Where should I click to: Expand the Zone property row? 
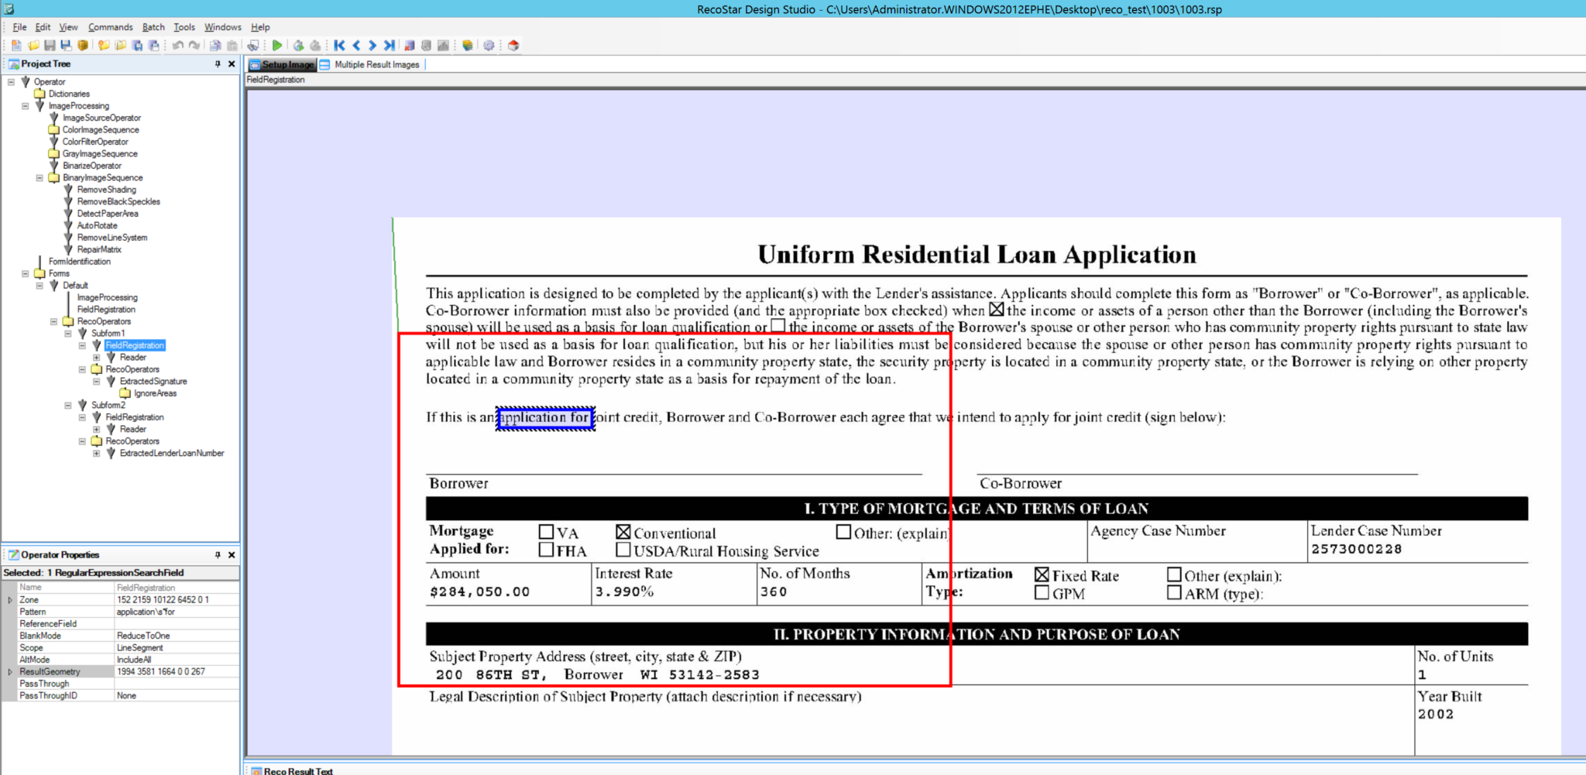[10, 600]
